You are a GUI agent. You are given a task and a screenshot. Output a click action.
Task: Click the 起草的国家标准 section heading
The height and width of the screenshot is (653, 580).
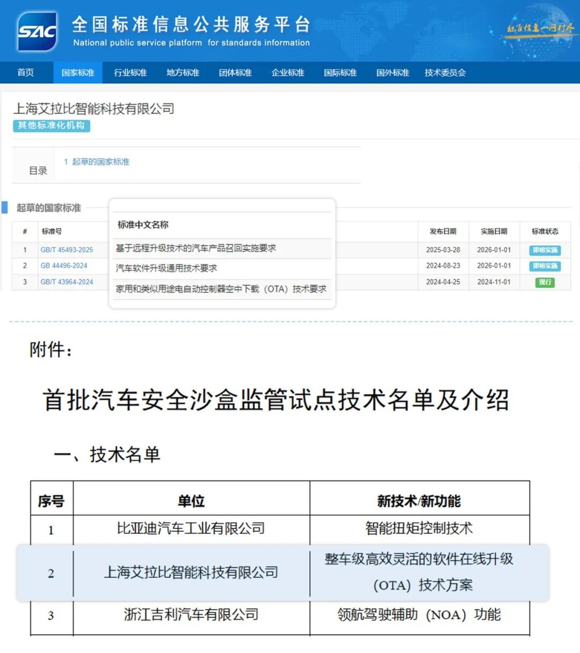(x=49, y=208)
